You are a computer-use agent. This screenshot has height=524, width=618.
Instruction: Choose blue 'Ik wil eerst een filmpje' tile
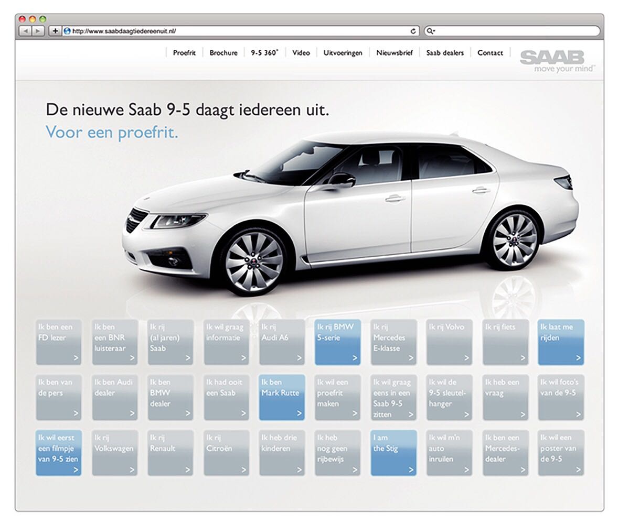coord(59,453)
